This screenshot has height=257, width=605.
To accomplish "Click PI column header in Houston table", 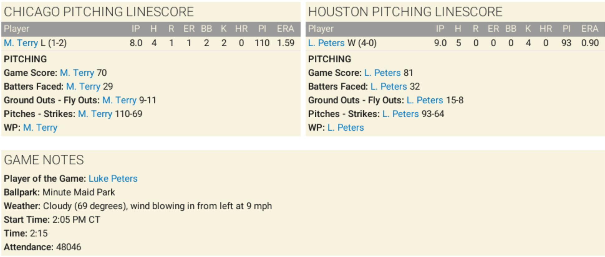I will coord(567,29).
